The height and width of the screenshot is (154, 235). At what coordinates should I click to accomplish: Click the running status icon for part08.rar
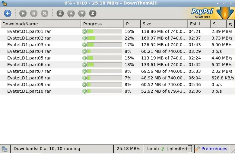pos(84,78)
